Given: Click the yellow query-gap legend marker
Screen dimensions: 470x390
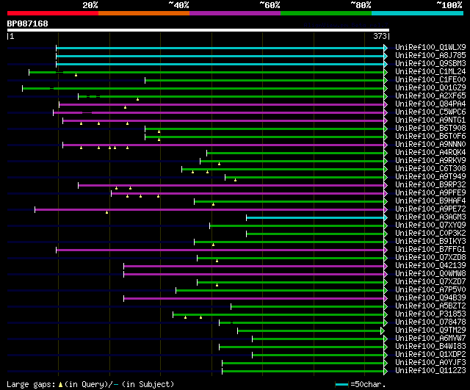Looking at the screenshot, I should [60, 384].
